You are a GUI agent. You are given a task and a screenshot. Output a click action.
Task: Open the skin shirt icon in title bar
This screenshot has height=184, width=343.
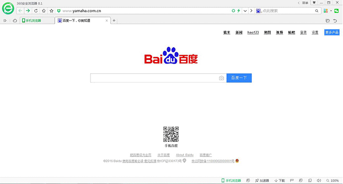click(x=314, y=2)
